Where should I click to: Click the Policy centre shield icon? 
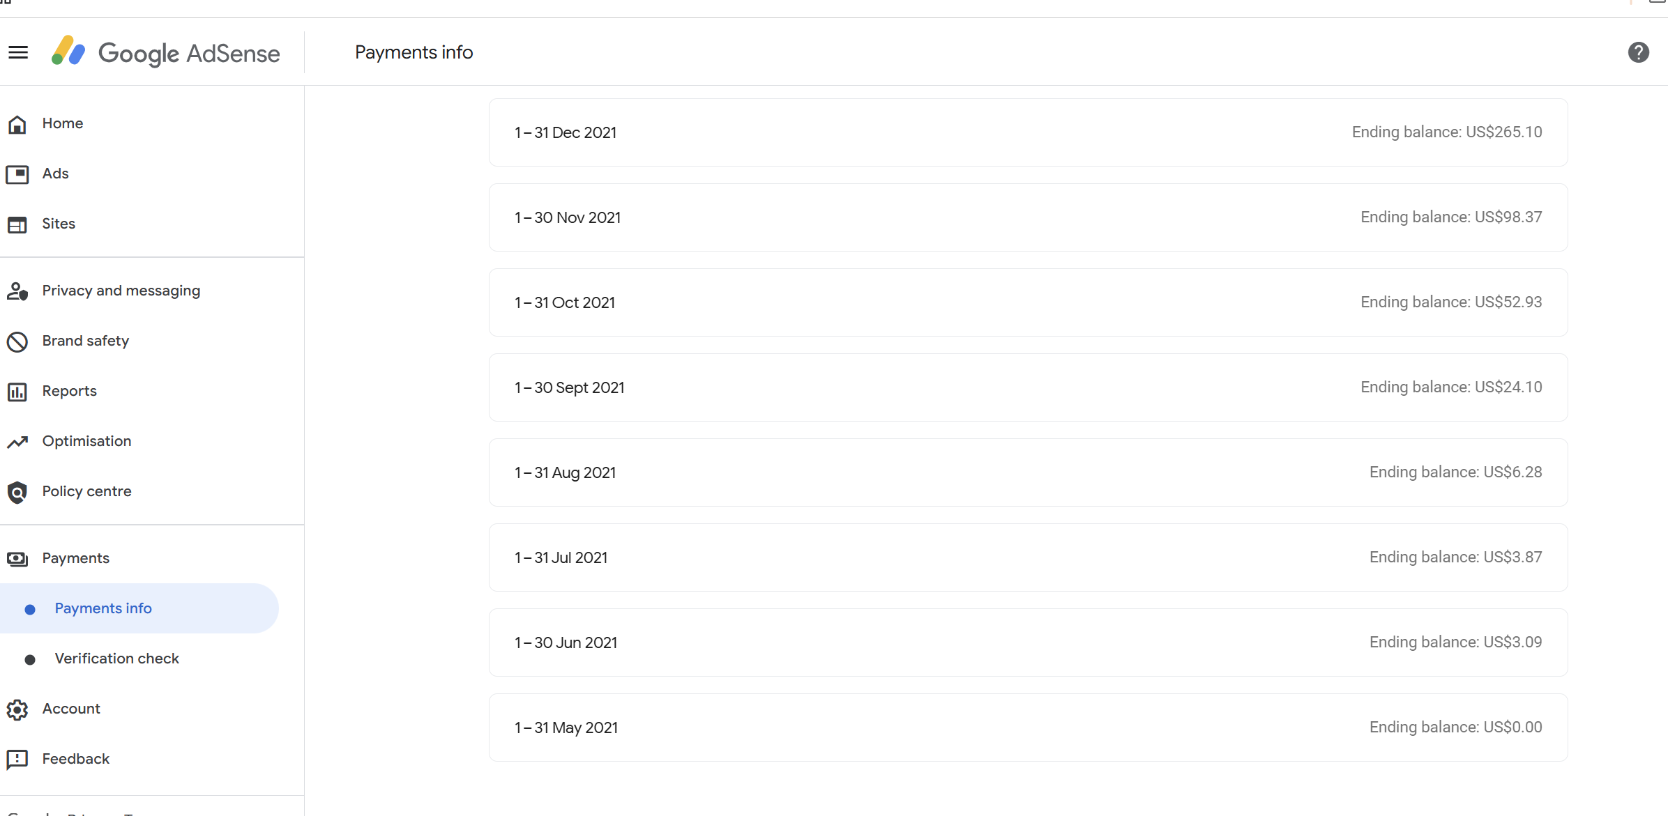tap(17, 492)
